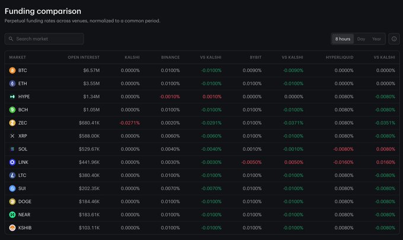Click ETH open interest $3.55M

pyautogui.click(x=91, y=84)
